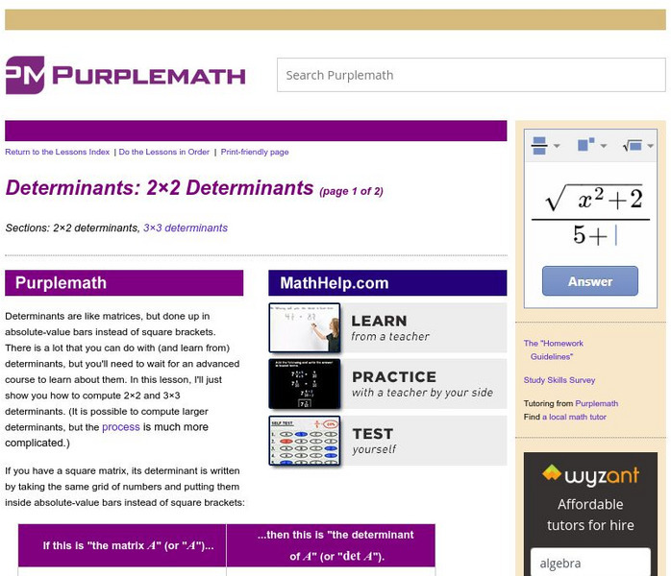Click LEARN from a teacher text
671x576 pixels.
390,328
